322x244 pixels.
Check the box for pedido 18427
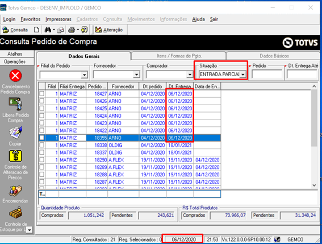point(42,94)
